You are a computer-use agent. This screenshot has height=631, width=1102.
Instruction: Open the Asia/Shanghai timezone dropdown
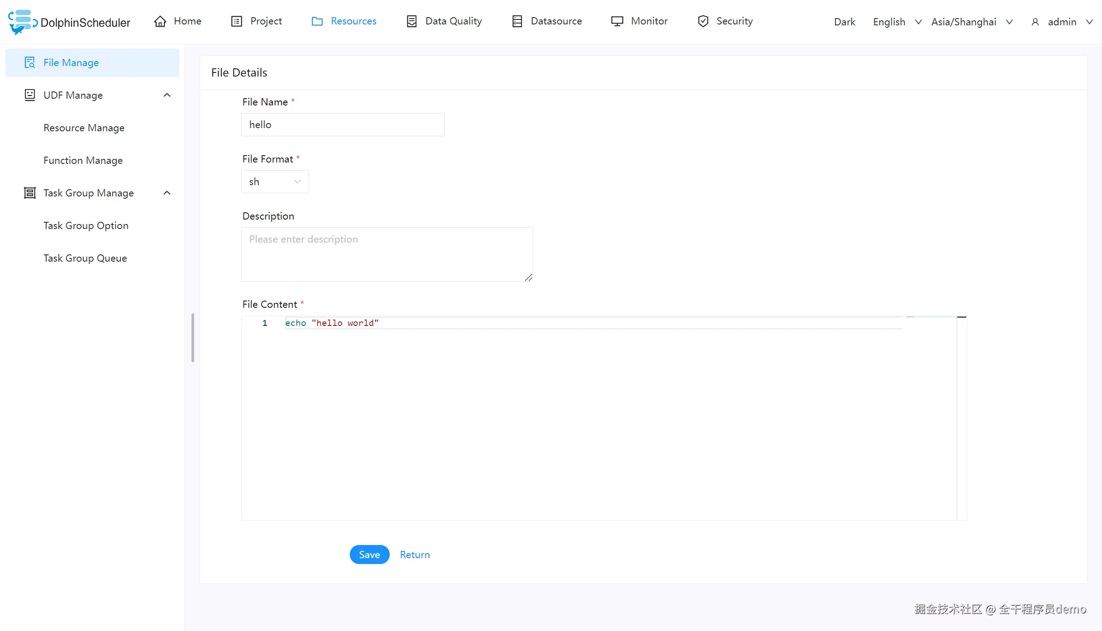(971, 22)
